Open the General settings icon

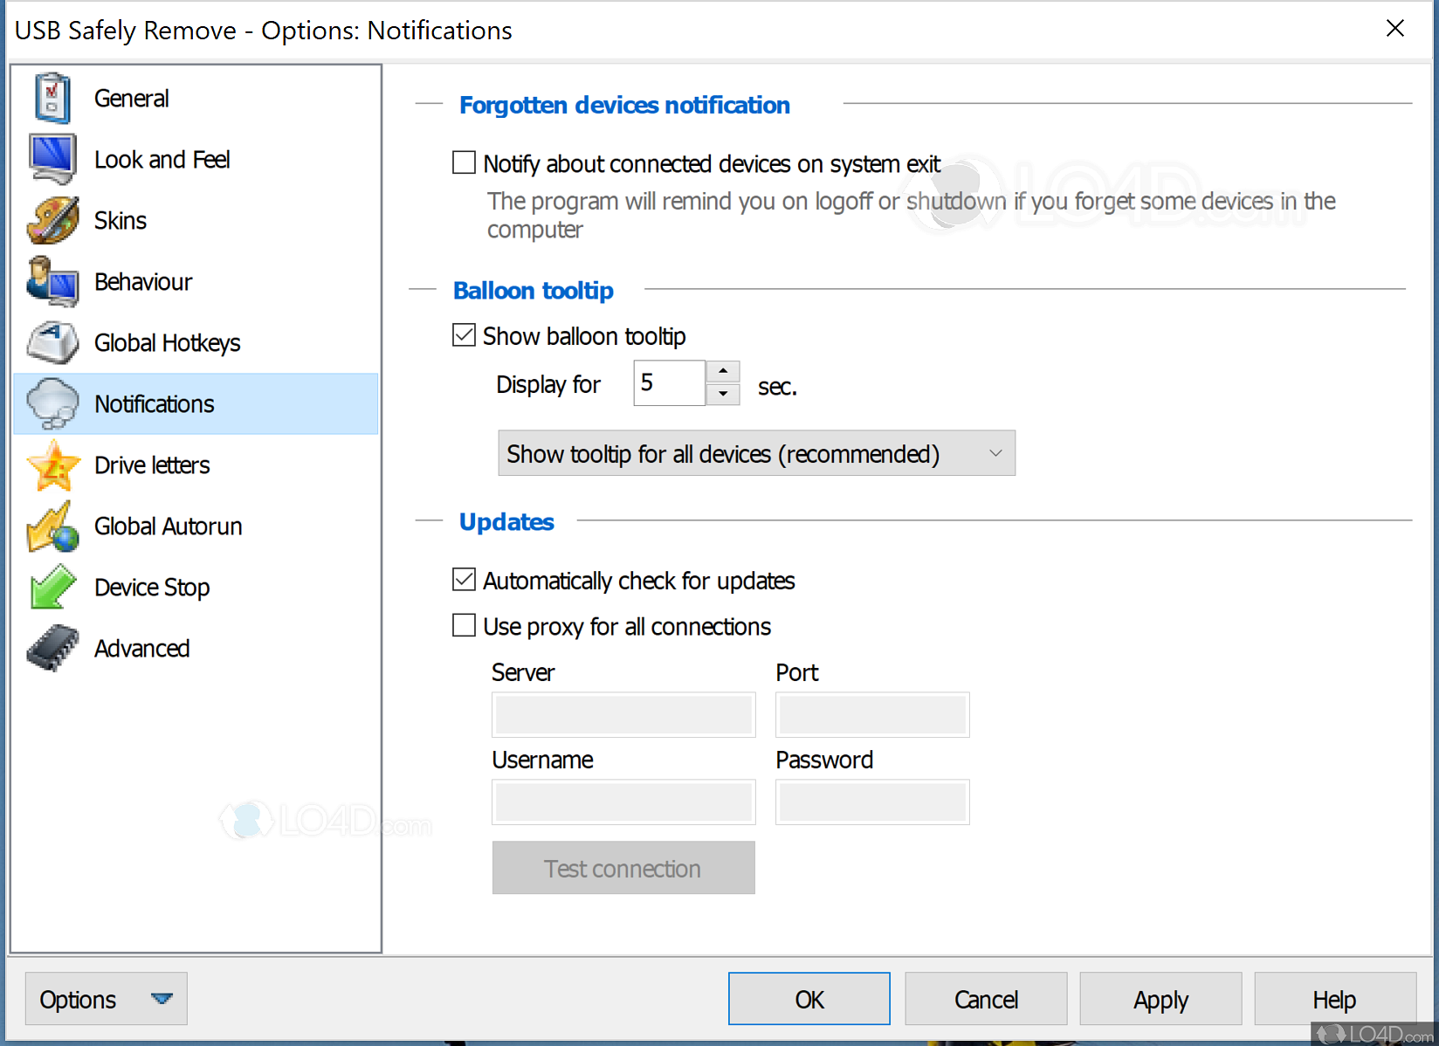pos(52,98)
